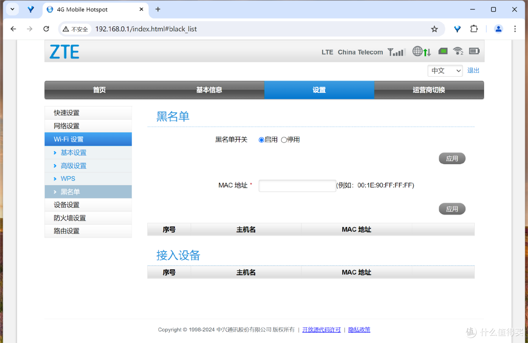
Task: Click 主机名 header in 接入设备 table
Action: pos(246,272)
